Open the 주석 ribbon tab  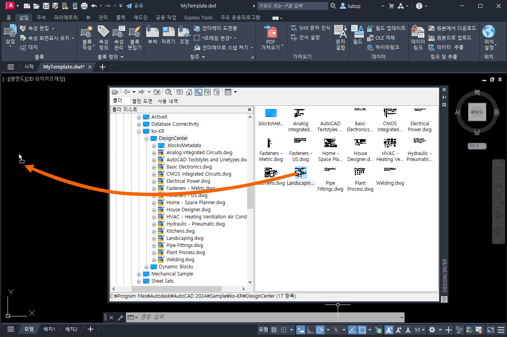[41, 17]
